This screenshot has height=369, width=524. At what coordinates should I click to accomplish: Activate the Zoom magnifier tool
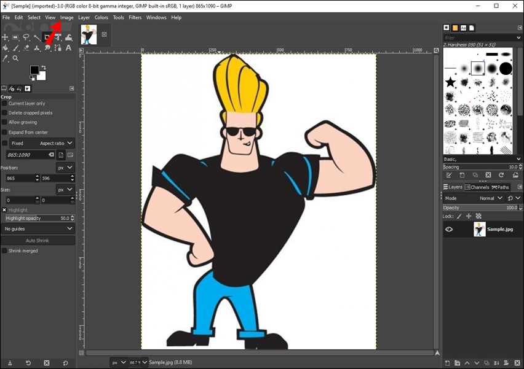coord(16,58)
